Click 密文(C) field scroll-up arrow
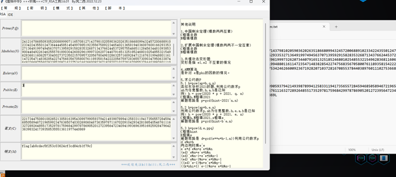This screenshot has height=177, width=396. tap(174, 119)
